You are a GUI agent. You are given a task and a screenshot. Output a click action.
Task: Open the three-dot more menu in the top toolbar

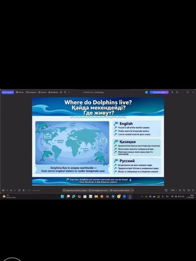[69, 92]
